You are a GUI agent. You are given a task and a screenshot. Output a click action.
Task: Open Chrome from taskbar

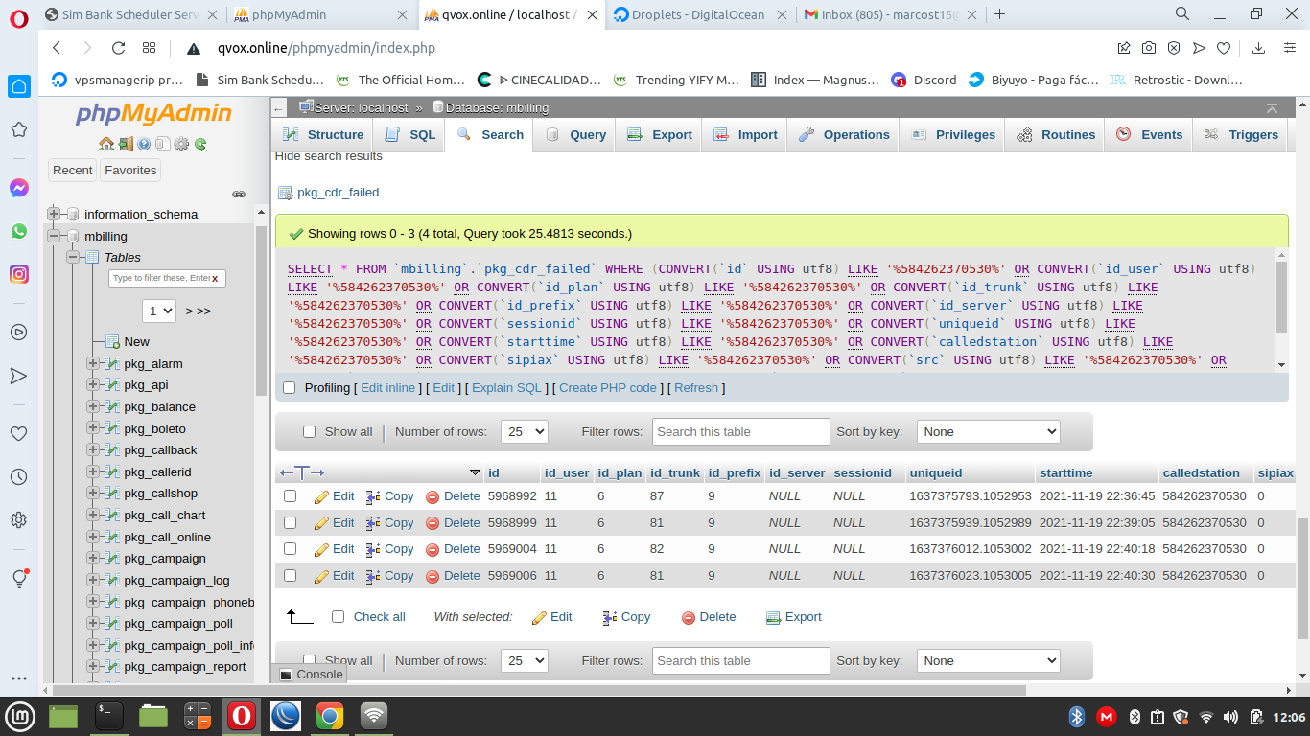pos(329,716)
